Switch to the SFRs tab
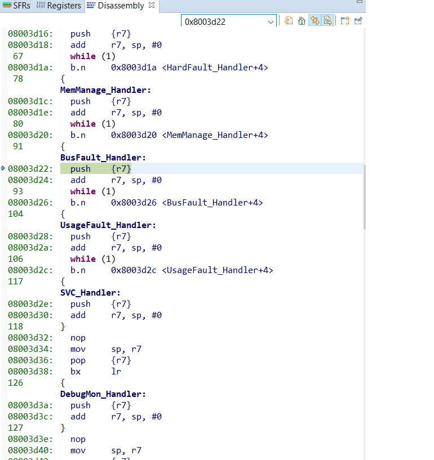The width and height of the screenshot is (434, 460). pyautogui.click(x=17, y=6)
